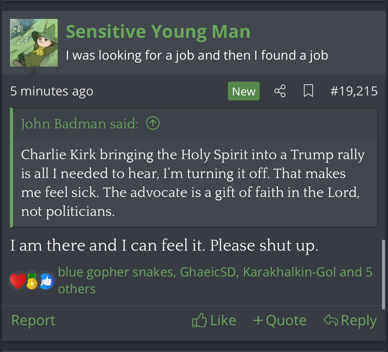The height and width of the screenshot is (352, 388).
Task: Jump to quoted post via up-arrow icon
Action: (x=153, y=124)
